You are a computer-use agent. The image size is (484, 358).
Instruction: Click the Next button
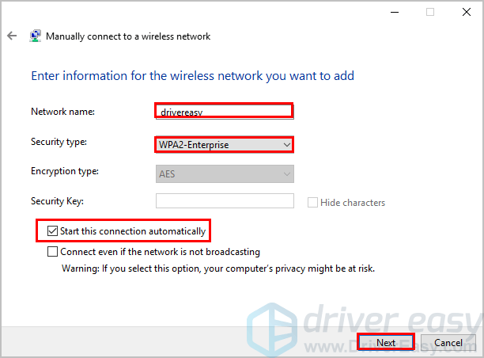tap(386, 343)
